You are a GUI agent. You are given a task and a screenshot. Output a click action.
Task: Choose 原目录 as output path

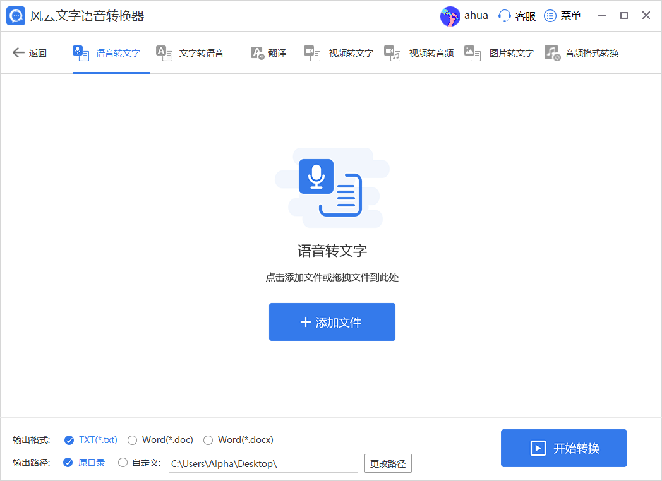click(69, 463)
